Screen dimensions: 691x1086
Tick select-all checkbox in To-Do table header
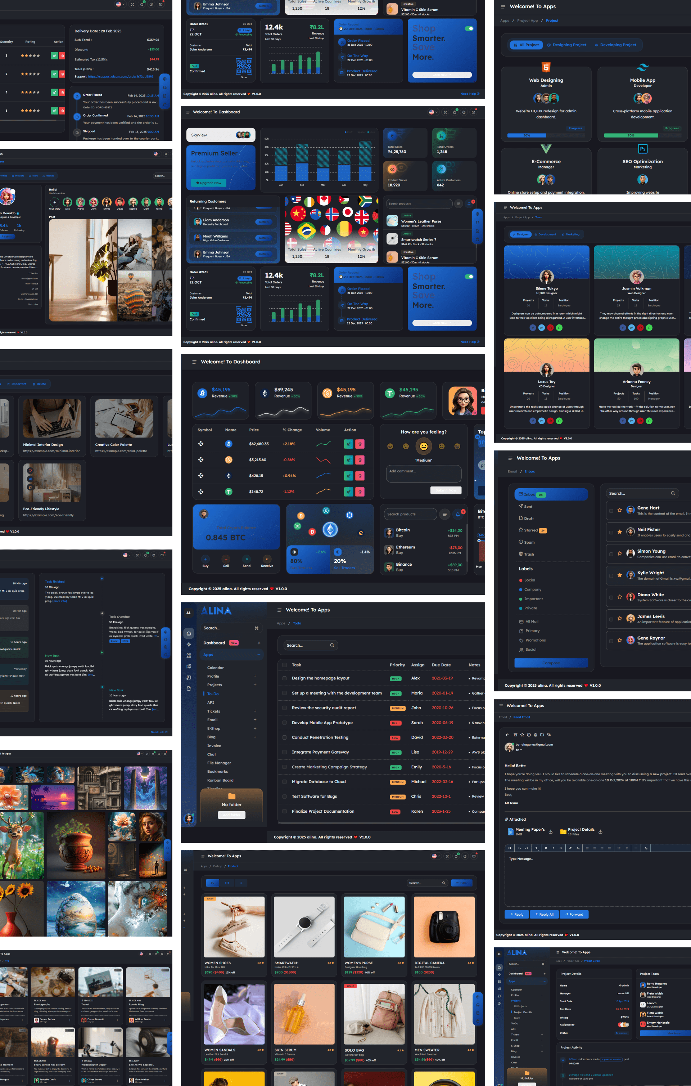(x=284, y=665)
